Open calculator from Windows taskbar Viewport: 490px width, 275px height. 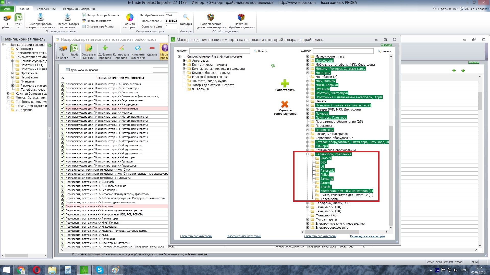tap(68, 270)
